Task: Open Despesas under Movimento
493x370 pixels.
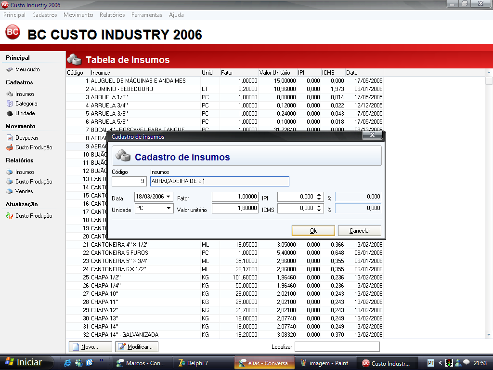Action: tap(26, 138)
